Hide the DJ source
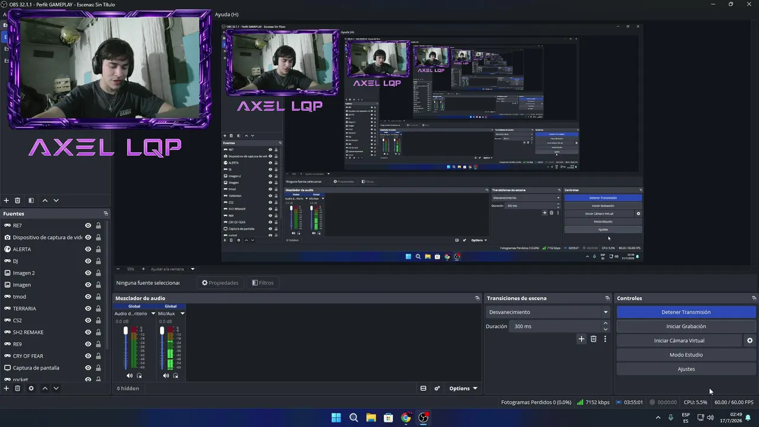Screen dimensions: 759x427 click(88, 261)
